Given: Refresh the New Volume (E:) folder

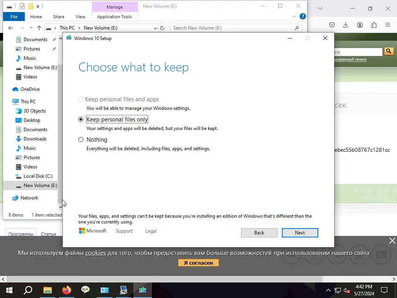Looking at the screenshot, I should pyautogui.click(x=162, y=28).
